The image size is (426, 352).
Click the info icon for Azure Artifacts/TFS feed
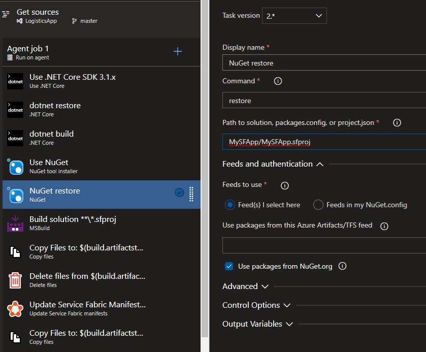[384, 226]
